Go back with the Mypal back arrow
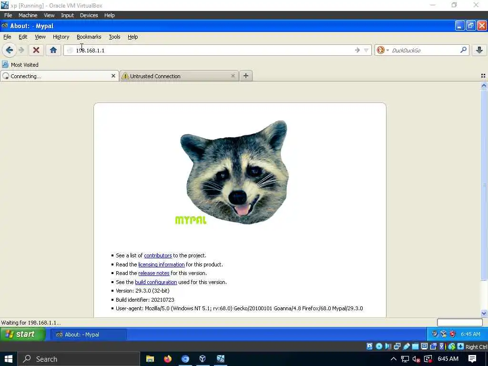The height and width of the screenshot is (366, 488). coord(10,50)
